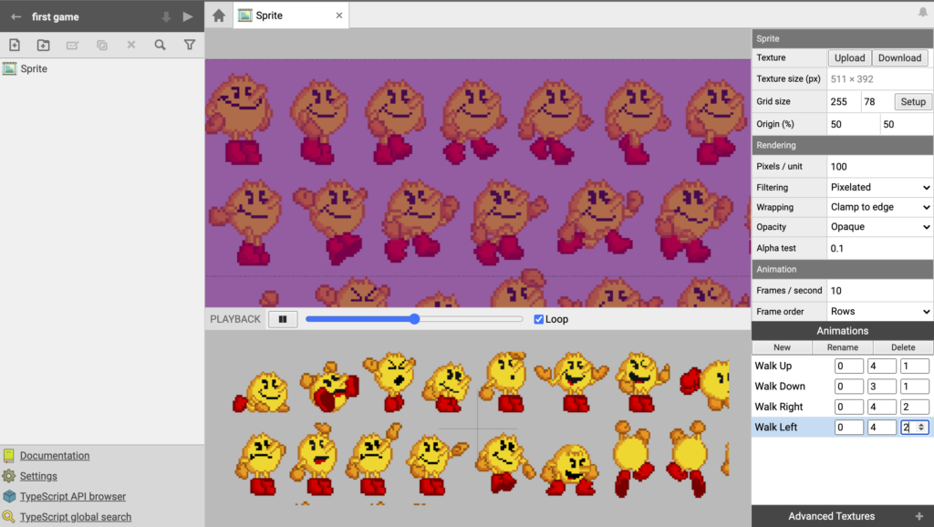Open the TypeScript API browser link

(73, 496)
